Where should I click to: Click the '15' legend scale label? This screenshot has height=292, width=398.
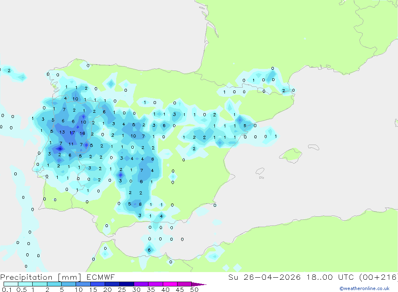93,290
